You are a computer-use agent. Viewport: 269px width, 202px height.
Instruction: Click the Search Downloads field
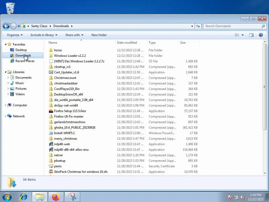point(232,26)
